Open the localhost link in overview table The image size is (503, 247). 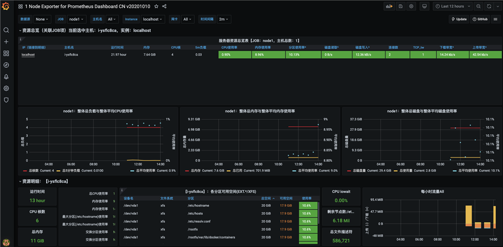[28, 55]
